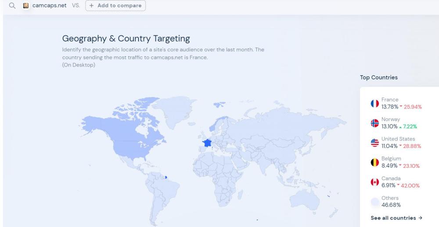
Task: Click the camcaps.net favicon
Action: (x=26, y=6)
